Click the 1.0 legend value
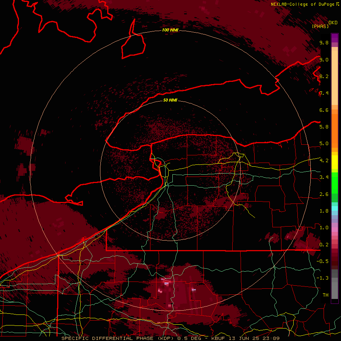This screenshot has height=341, width=341. (x=324, y=228)
